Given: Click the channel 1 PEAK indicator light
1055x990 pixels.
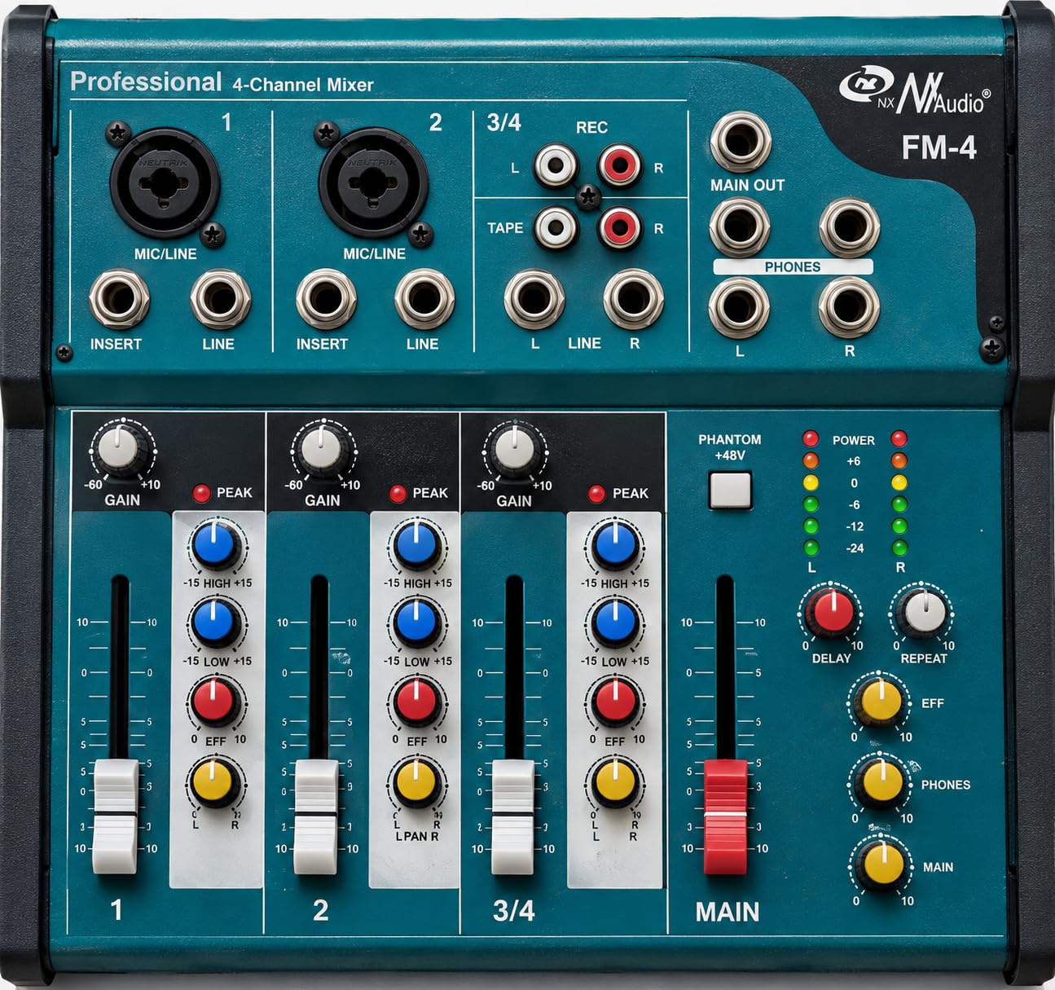Looking at the screenshot, I should pos(201,493).
